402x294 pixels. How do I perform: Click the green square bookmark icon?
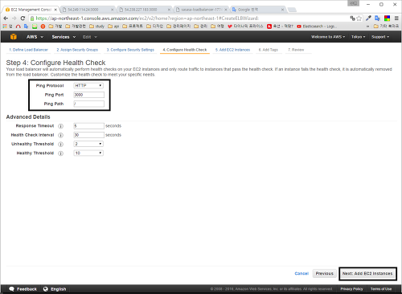[x=35, y=27]
